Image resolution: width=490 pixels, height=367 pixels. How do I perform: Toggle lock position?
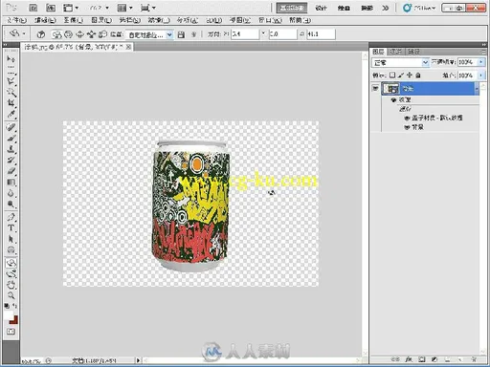coord(410,76)
